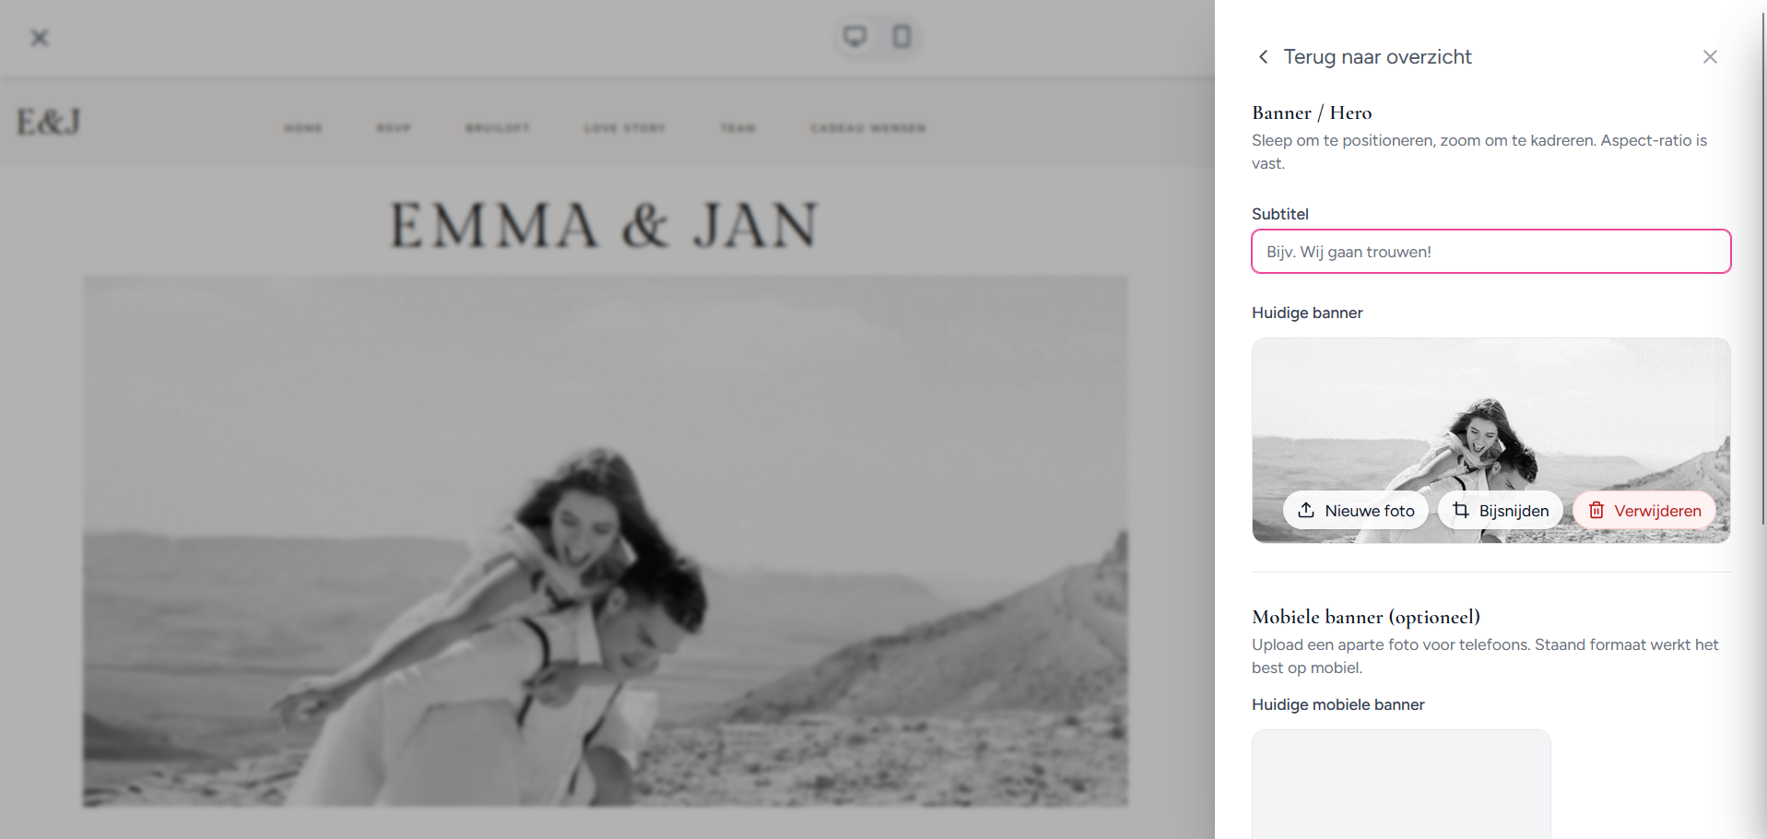
Task: Upload a new photo with Nieuwe foto
Action: tap(1356, 511)
